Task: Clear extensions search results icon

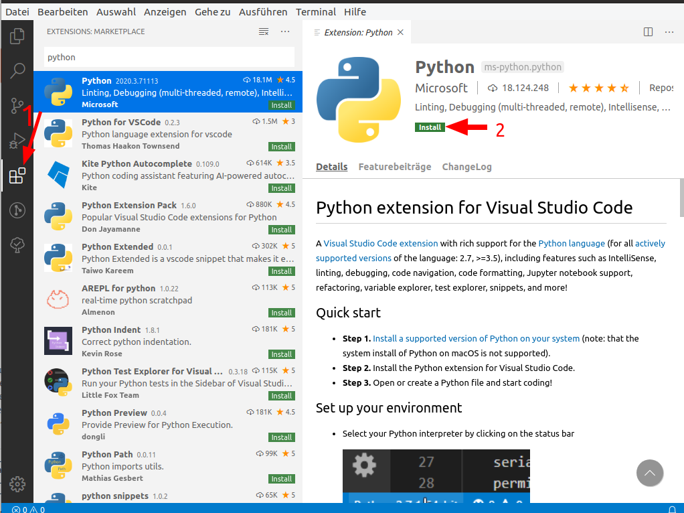Action: (264, 31)
